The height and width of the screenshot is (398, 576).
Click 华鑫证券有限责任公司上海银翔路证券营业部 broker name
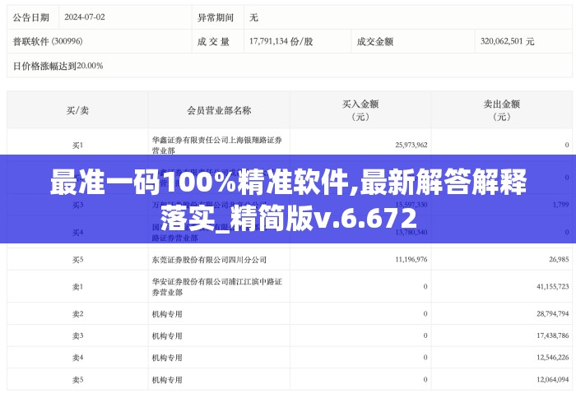point(217,145)
